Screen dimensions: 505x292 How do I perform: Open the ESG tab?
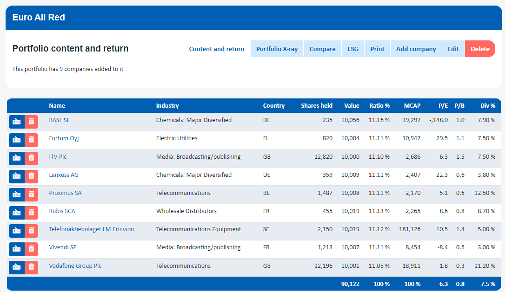pos(353,49)
